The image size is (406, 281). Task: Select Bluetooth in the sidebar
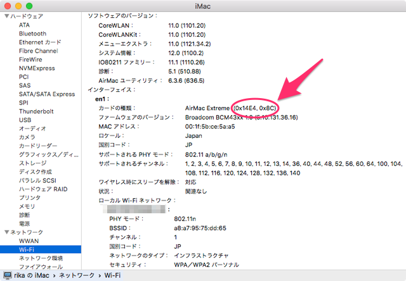32,34
